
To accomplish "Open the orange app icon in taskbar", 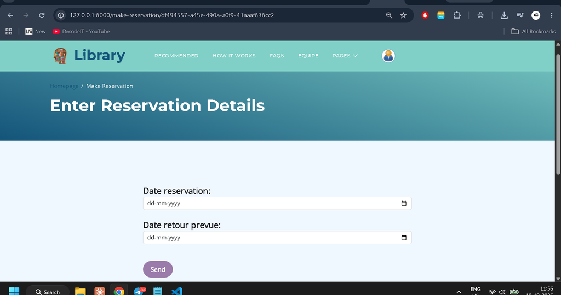I will 100,291.
